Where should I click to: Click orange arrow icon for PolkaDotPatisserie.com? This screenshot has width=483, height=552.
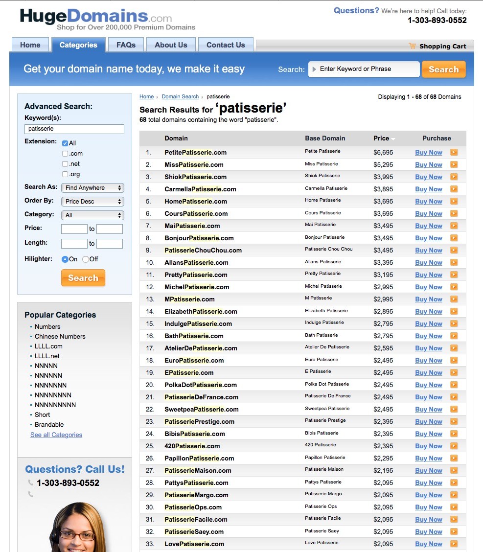(x=454, y=385)
